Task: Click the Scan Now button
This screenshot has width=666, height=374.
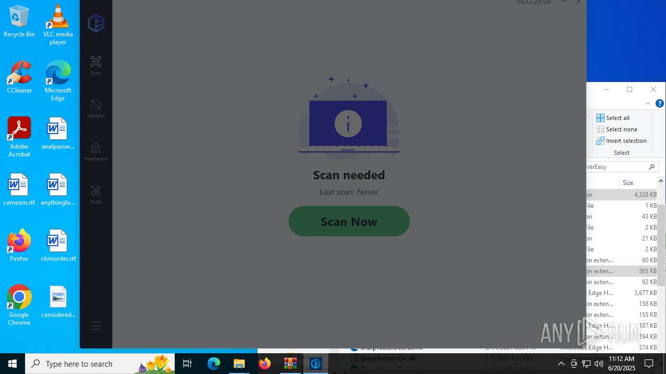Action: pos(349,221)
